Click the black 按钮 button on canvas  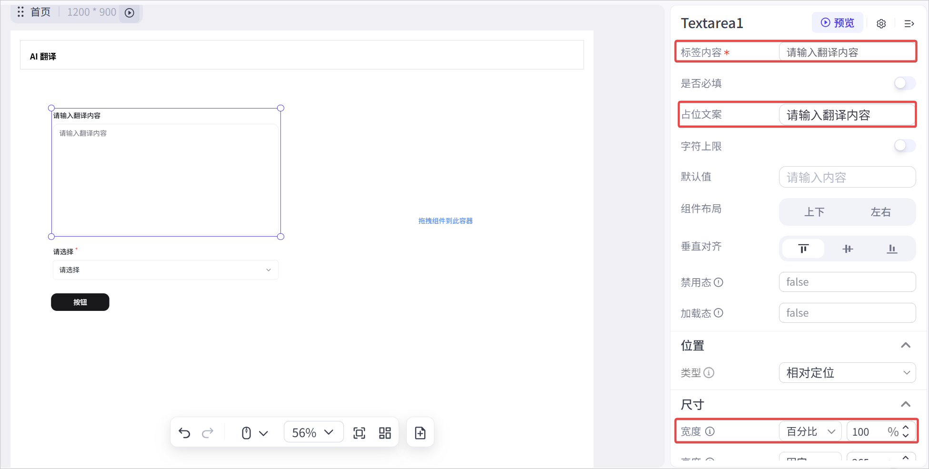(x=80, y=302)
